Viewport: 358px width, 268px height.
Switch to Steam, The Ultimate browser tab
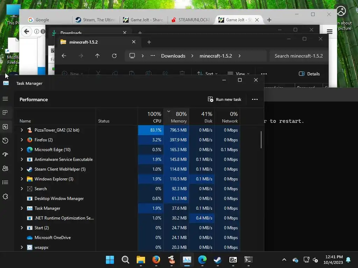click(x=96, y=20)
